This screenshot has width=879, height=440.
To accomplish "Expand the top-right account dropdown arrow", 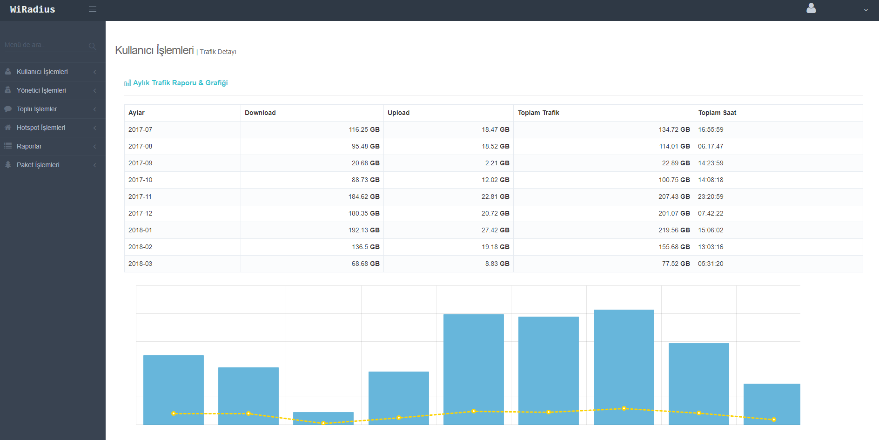I will click(x=866, y=10).
